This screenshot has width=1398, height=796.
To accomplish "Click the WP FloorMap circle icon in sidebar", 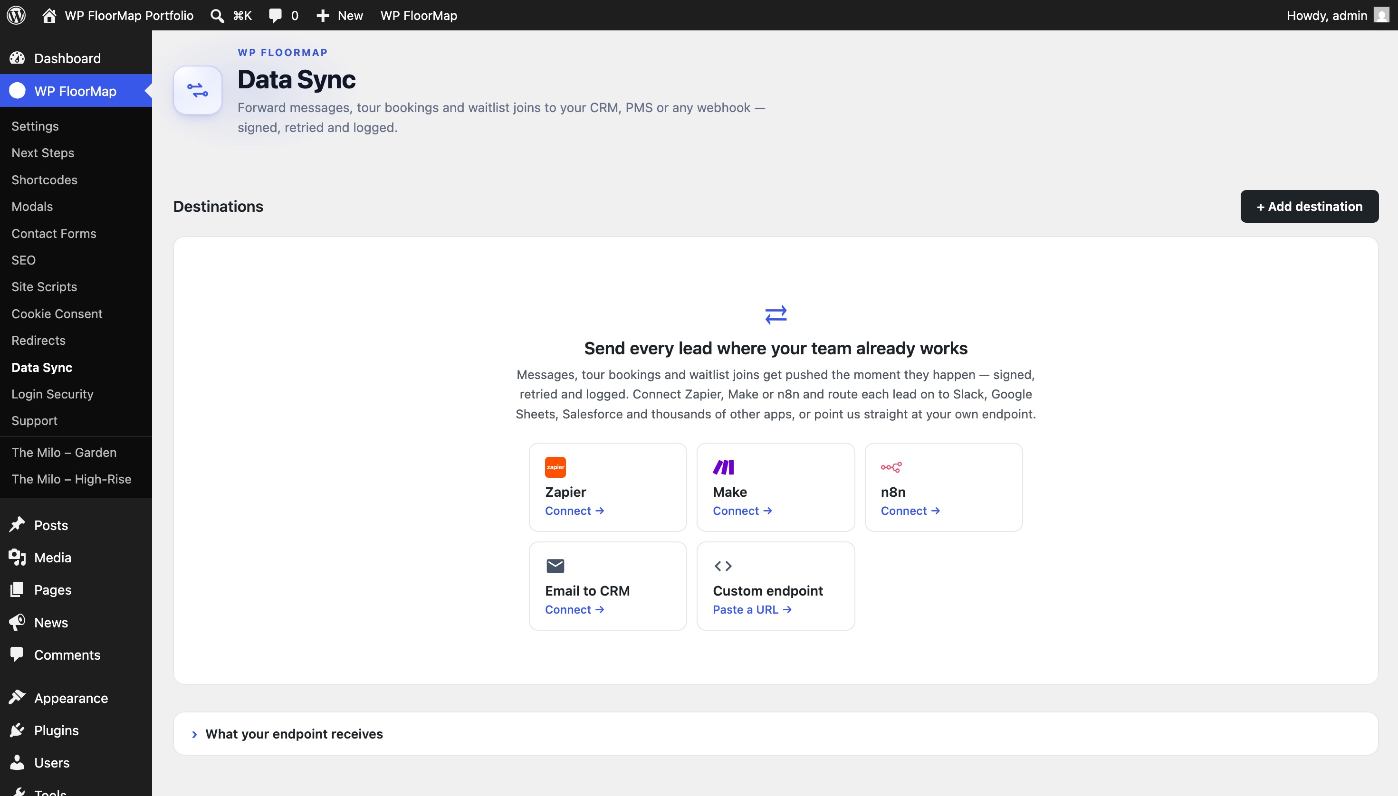I will pyautogui.click(x=18, y=91).
